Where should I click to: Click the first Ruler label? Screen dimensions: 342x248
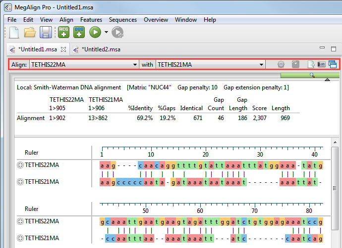(x=31, y=153)
